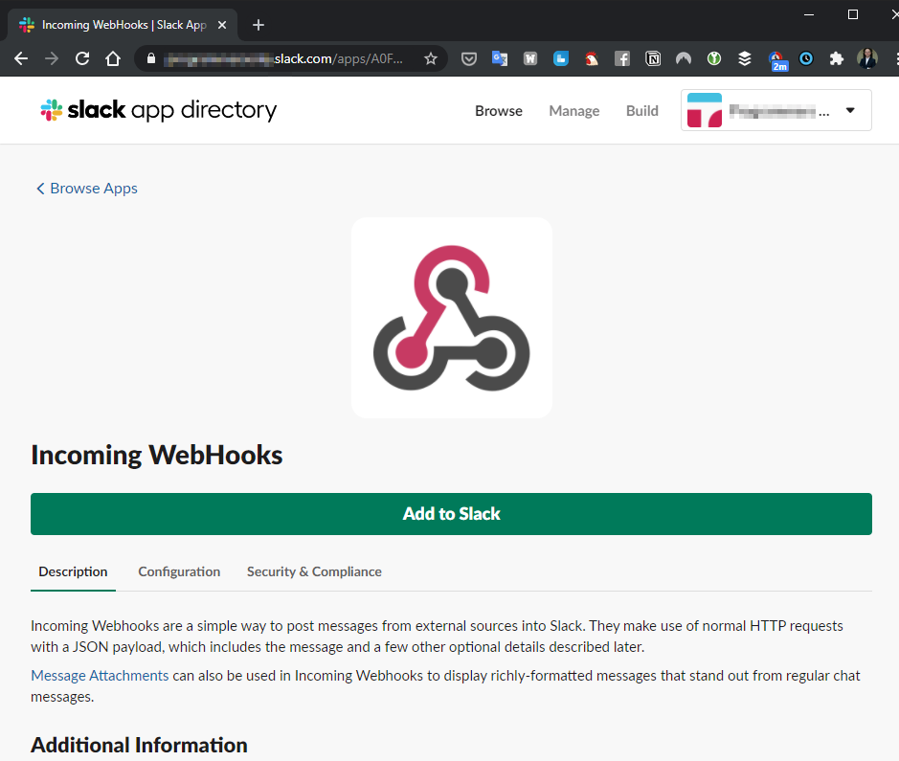Go back via the Browse Apps link

click(86, 188)
